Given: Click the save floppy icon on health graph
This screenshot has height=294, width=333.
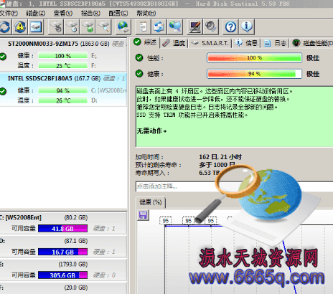Looking at the screenshot, I should tap(143, 215).
